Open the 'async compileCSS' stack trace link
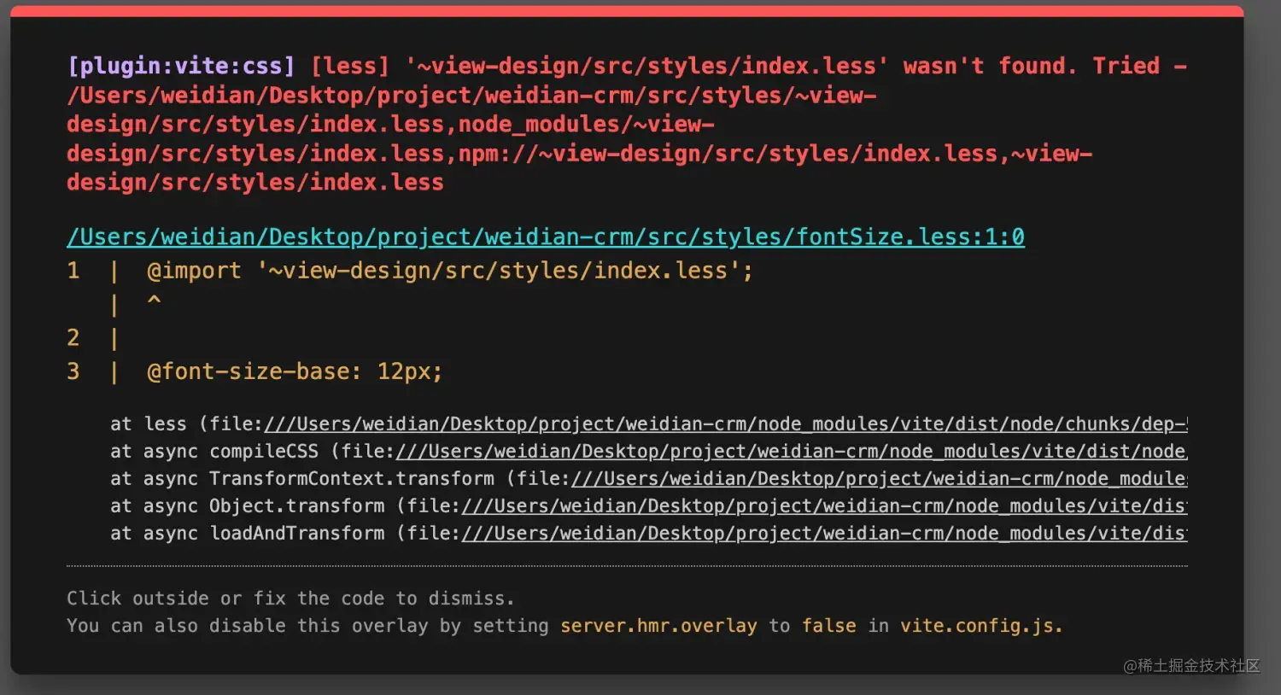 click(792, 452)
